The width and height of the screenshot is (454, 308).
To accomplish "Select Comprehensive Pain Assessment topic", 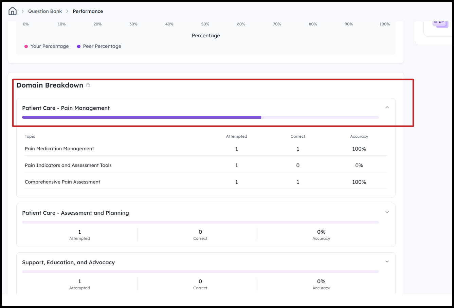I will click(62, 182).
